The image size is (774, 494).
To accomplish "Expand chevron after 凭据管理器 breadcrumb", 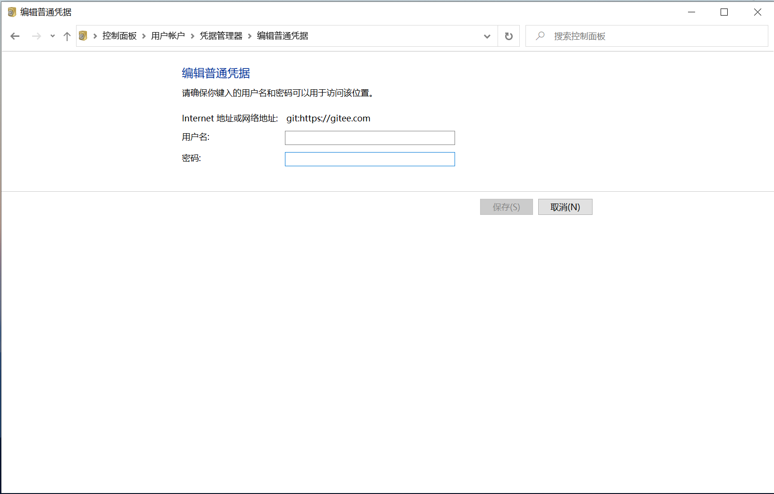I will click(250, 36).
